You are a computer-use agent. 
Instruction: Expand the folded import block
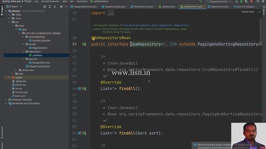coord(111,13)
